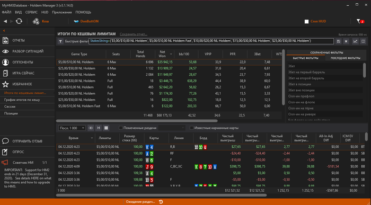Click the back navigation arrow

tap(5, 21)
